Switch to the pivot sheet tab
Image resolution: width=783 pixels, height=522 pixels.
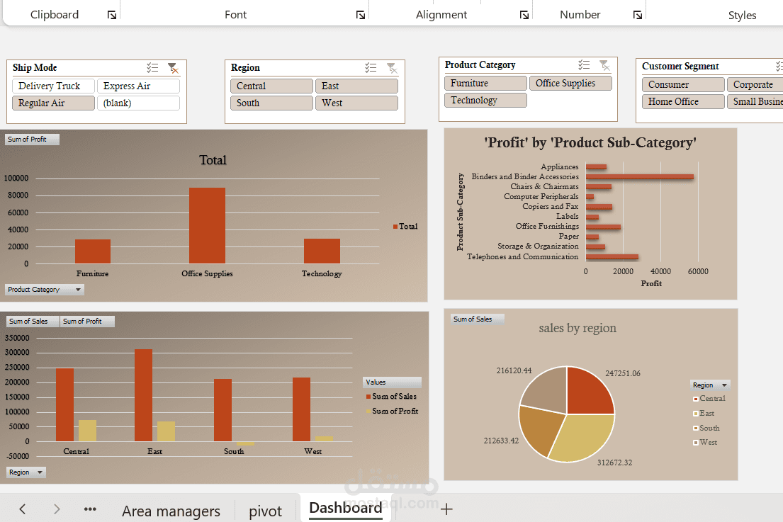point(265,510)
